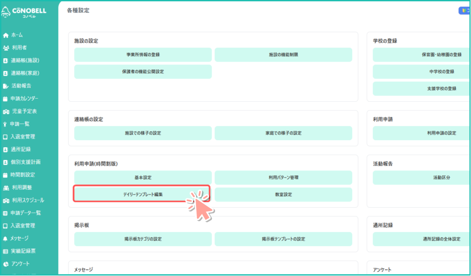Open 掲示板カテゴリの設定
The height and width of the screenshot is (276, 471).
[x=143, y=239]
